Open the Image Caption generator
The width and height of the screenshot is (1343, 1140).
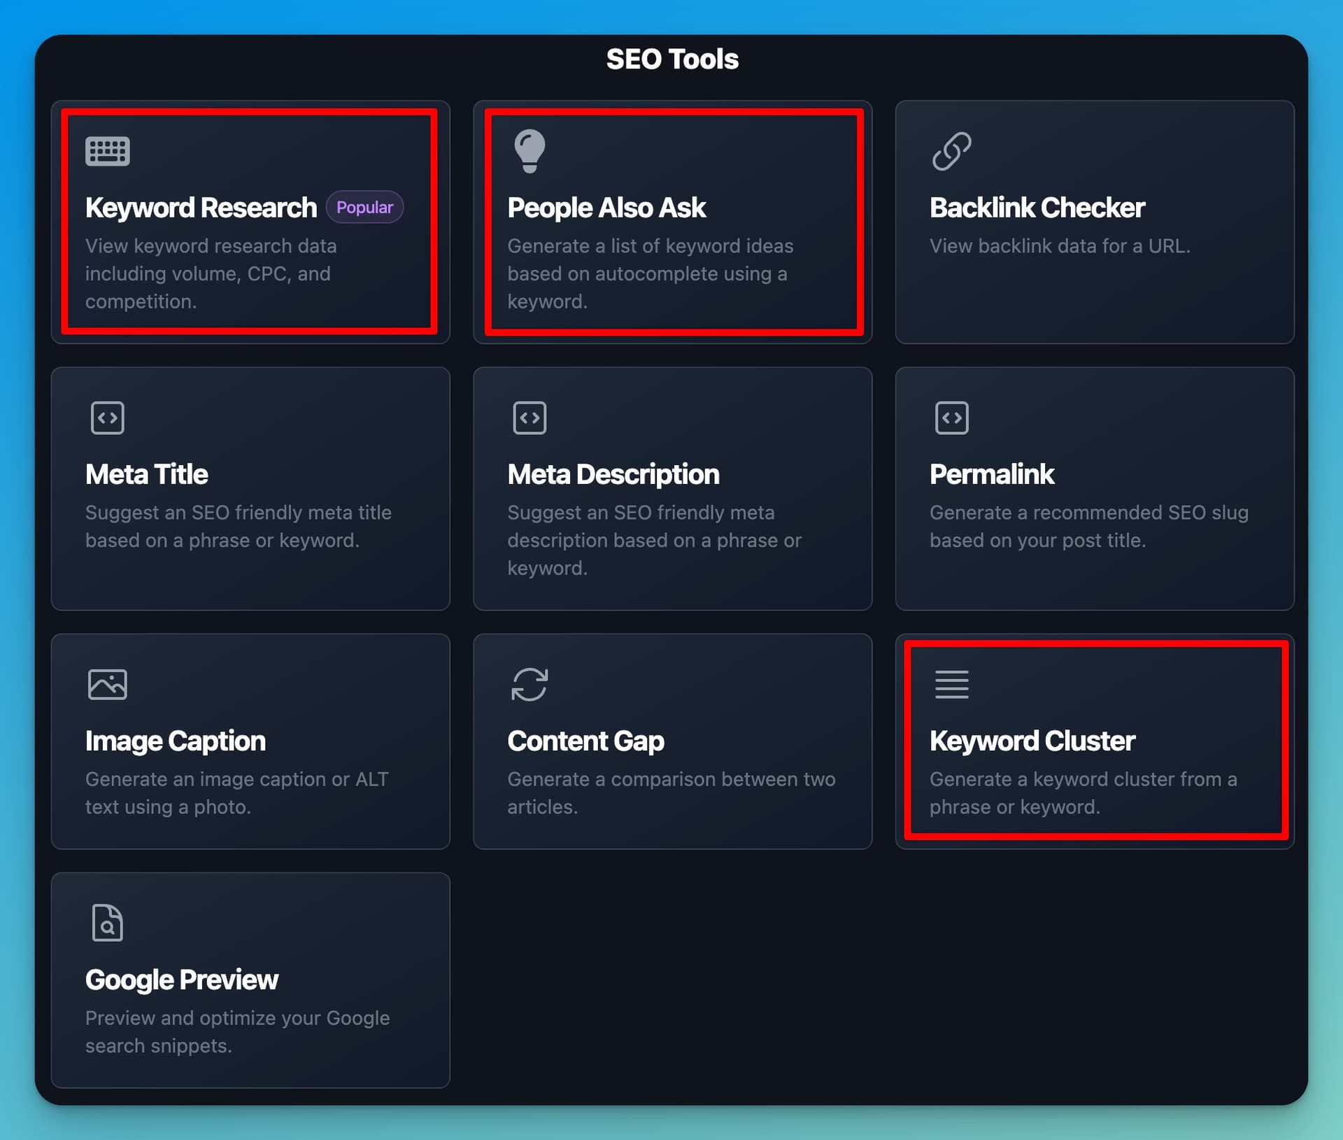[250, 743]
